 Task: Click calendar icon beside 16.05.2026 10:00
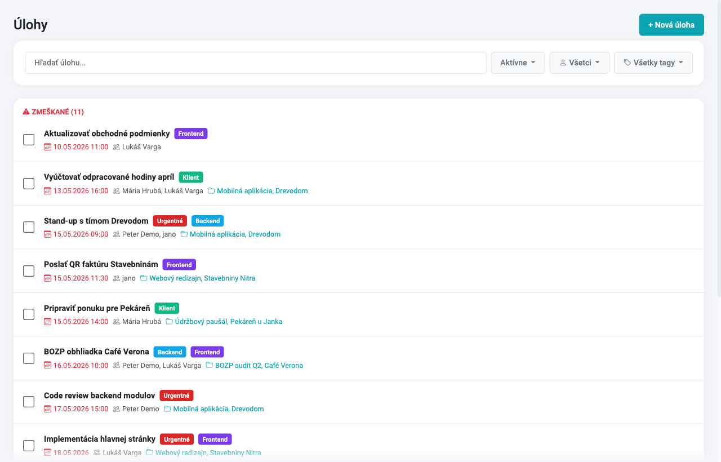pyautogui.click(x=47, y=366)
